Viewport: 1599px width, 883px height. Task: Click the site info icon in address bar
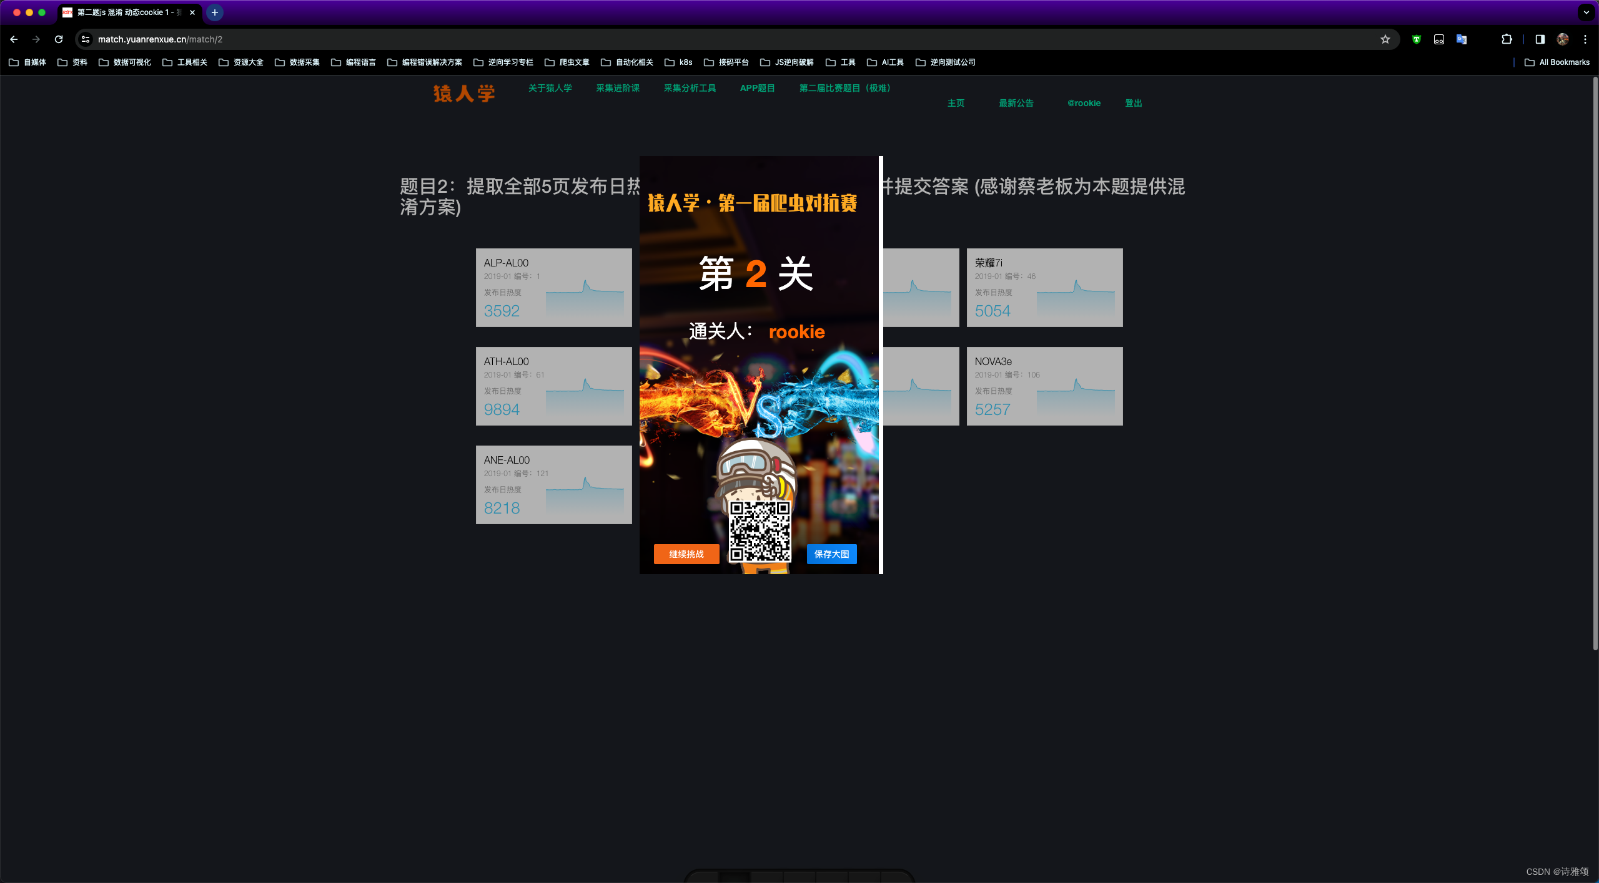[x=85, y=39]
